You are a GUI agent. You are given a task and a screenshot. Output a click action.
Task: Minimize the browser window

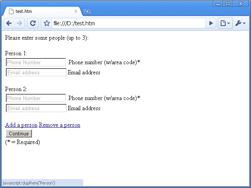218,4
